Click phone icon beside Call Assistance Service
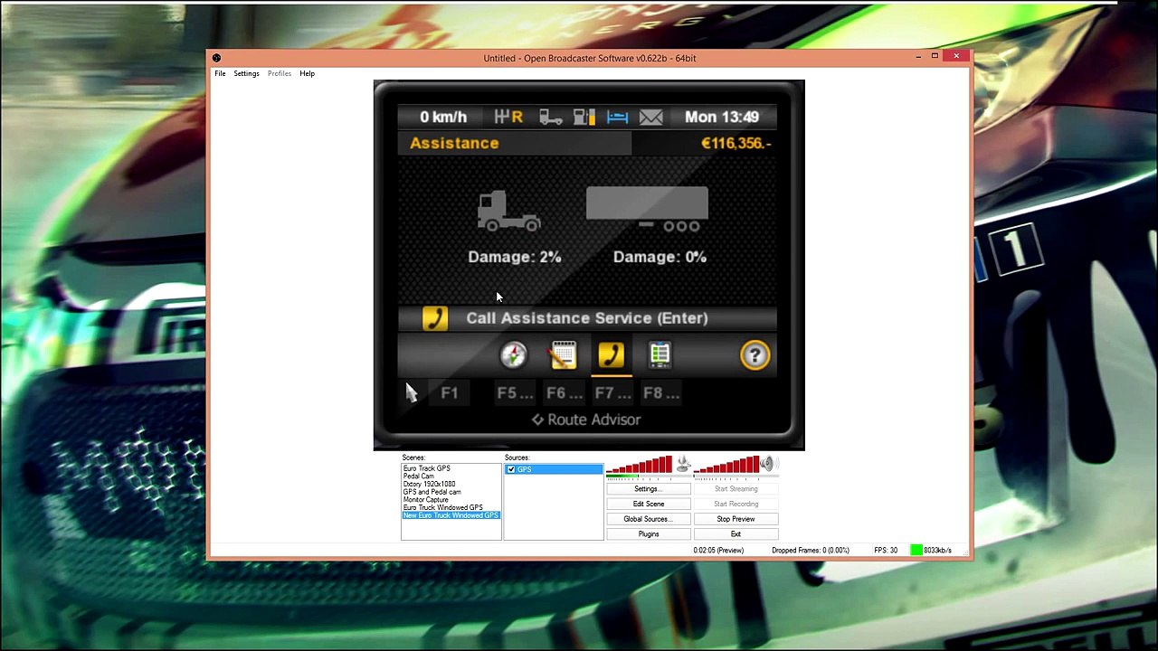Image resolution: width=1158 pixels, height=651 pixels. coord(435,318)
